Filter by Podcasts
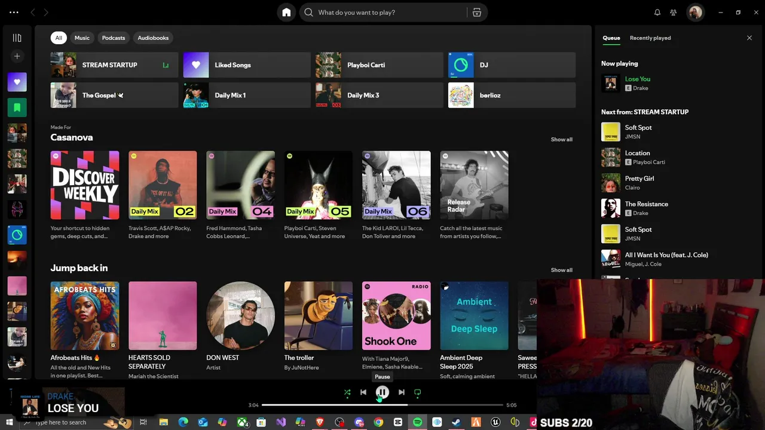This screenshot has width=765, height=430. (114, 38)
